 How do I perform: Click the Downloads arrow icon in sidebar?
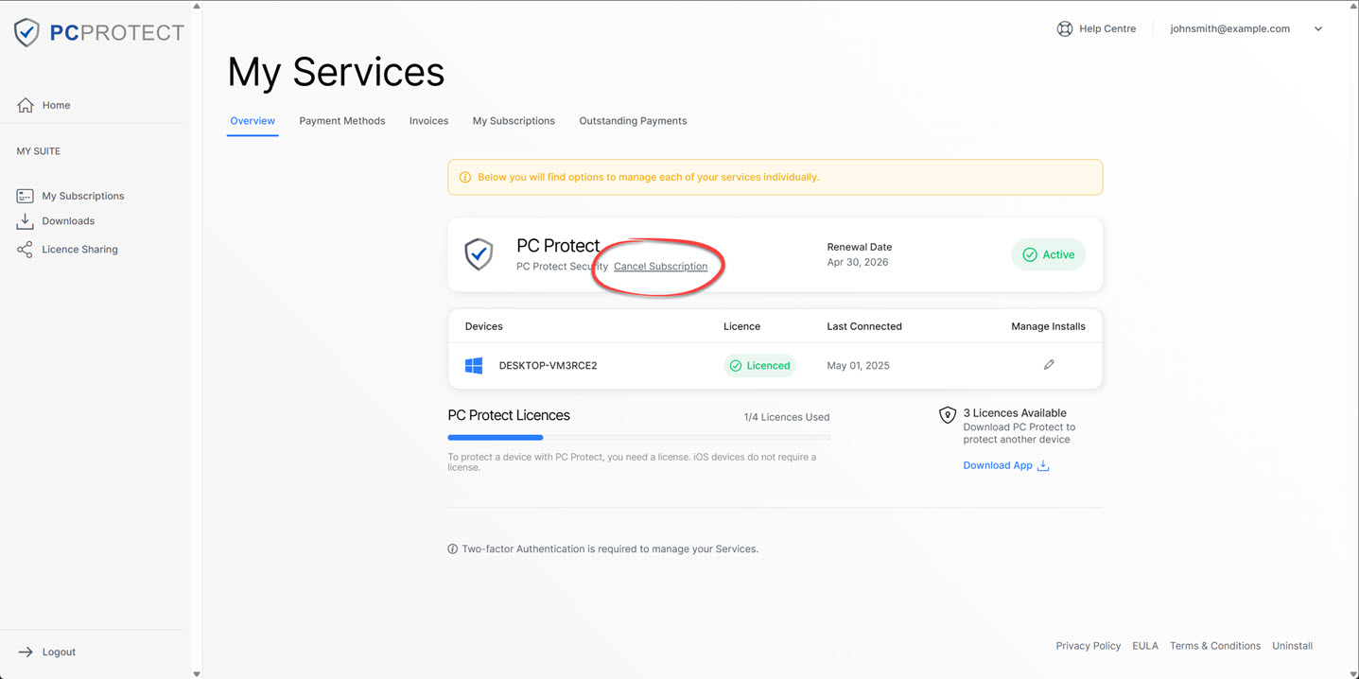[x=26, y=221]
